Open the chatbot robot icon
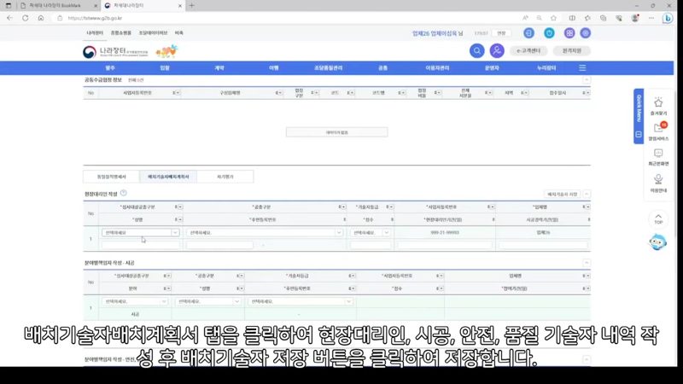This screenshot has width=683, height=384. point(657,242)
